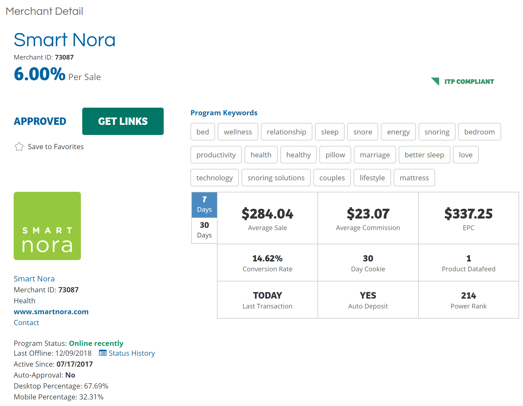This screenshot has width=523, height=406.
Task: Select the 'sleep' keyword tag
Action: pyautogui.click(x=330, y=132)
